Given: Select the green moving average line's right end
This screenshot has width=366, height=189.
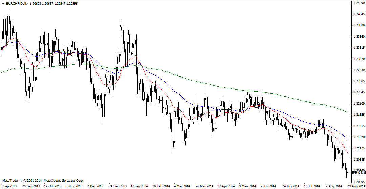Looking at the screenshot, I should click(x=347, y=112).
